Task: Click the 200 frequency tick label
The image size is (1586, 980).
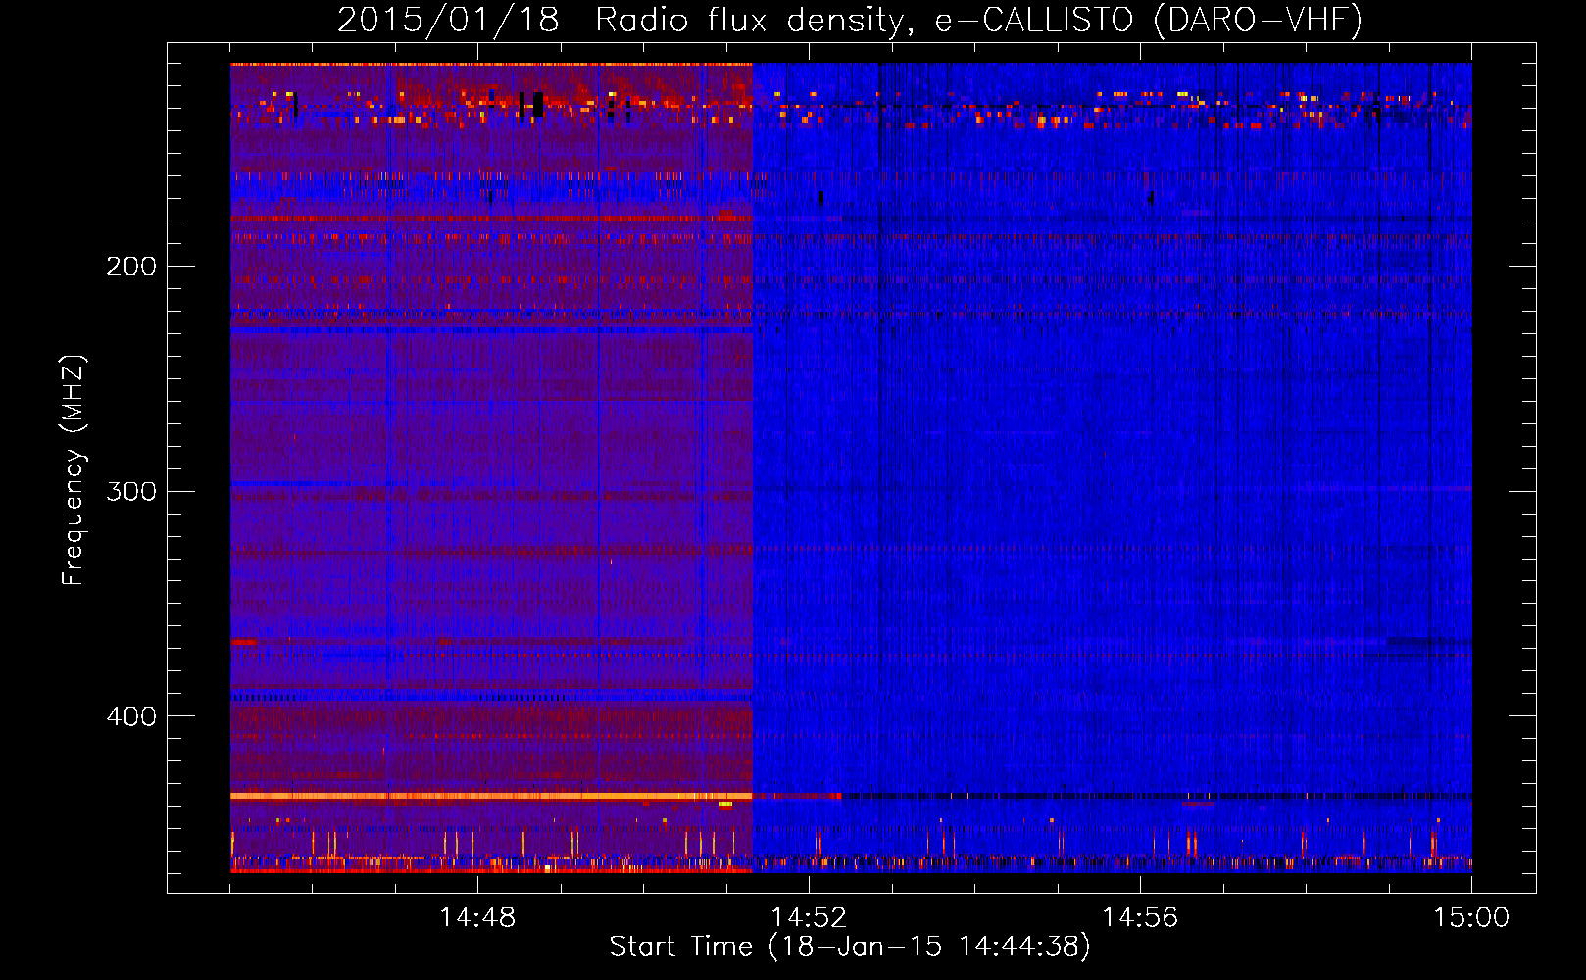Action: pos(131,267)
